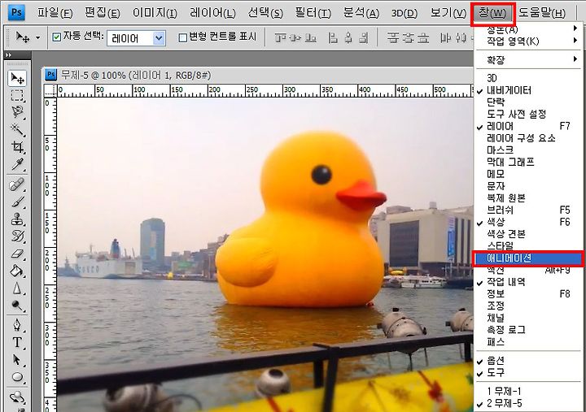Click the Align top edges icon

click(x=280, y=37)
